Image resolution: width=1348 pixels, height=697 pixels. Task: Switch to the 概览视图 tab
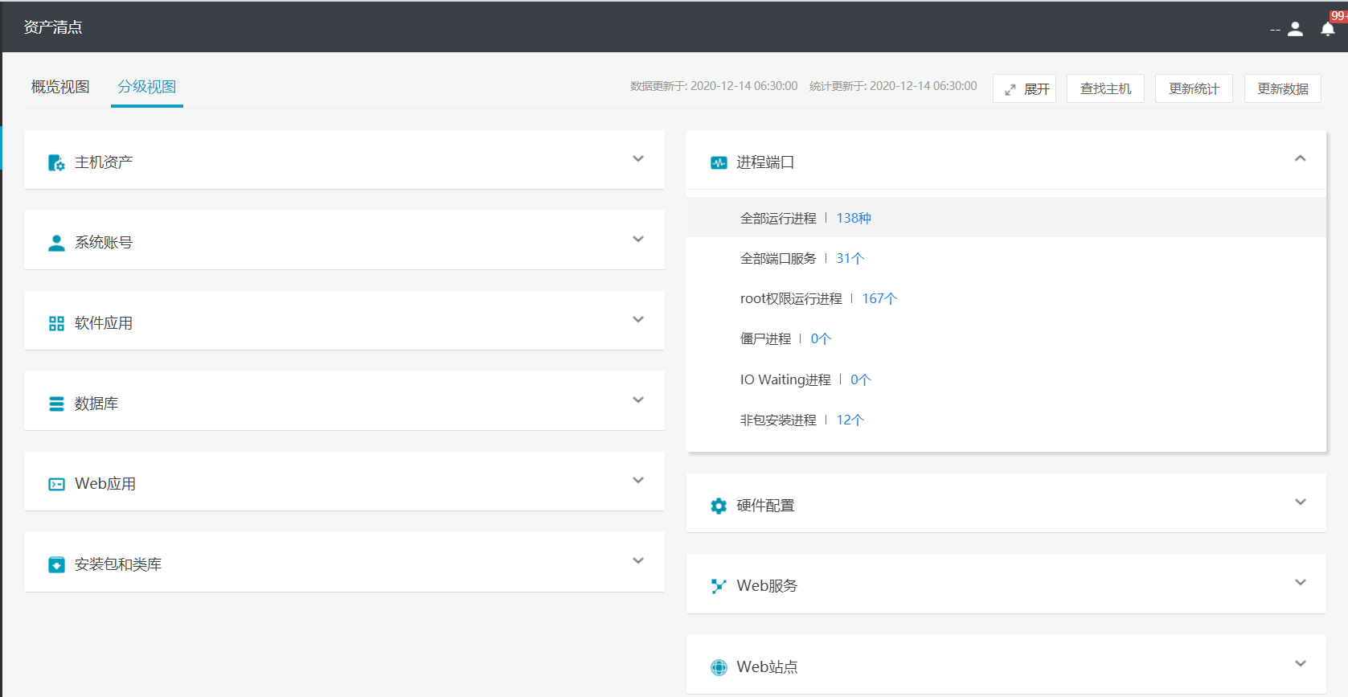pyautogui.click(x=60, y=87)
